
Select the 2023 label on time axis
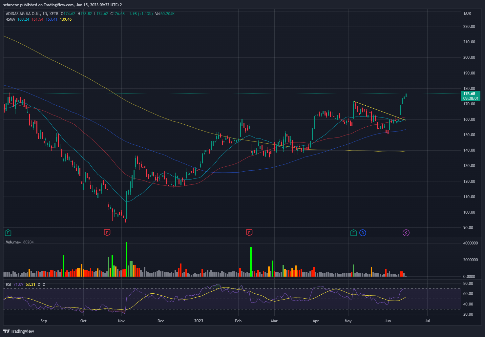pyautogui.click(x=199, y=321)
